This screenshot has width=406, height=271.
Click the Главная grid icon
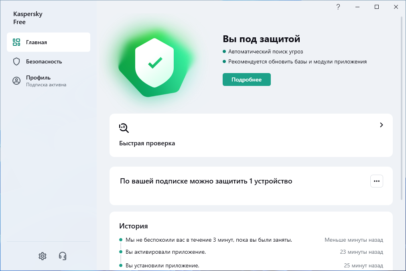pos(16,42)
